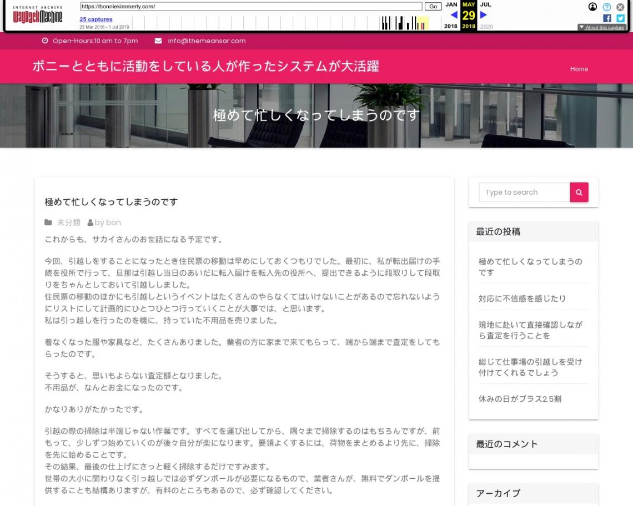Click the capture date range 25 Mar 2016 - 1 Jul 2019

tap(104, 27)
